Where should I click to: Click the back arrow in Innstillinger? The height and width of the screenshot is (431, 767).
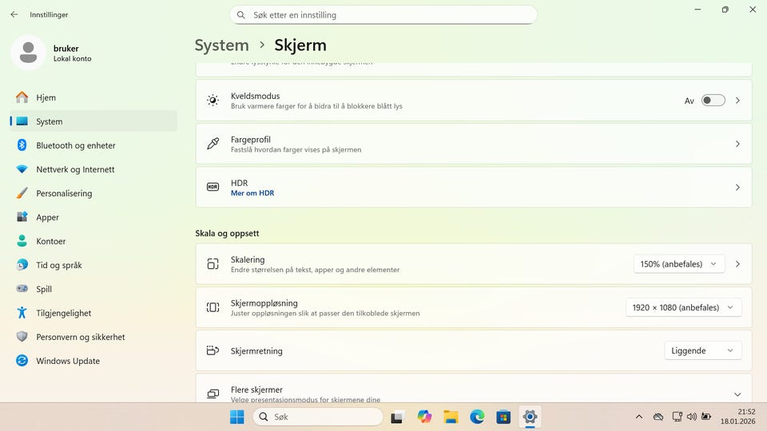[14, 14]
